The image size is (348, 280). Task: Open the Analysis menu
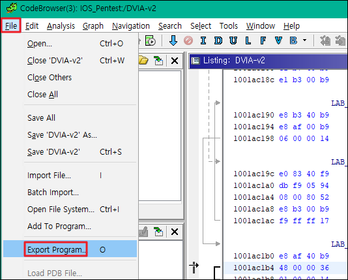pyautogui.click(x=61, y=25)
